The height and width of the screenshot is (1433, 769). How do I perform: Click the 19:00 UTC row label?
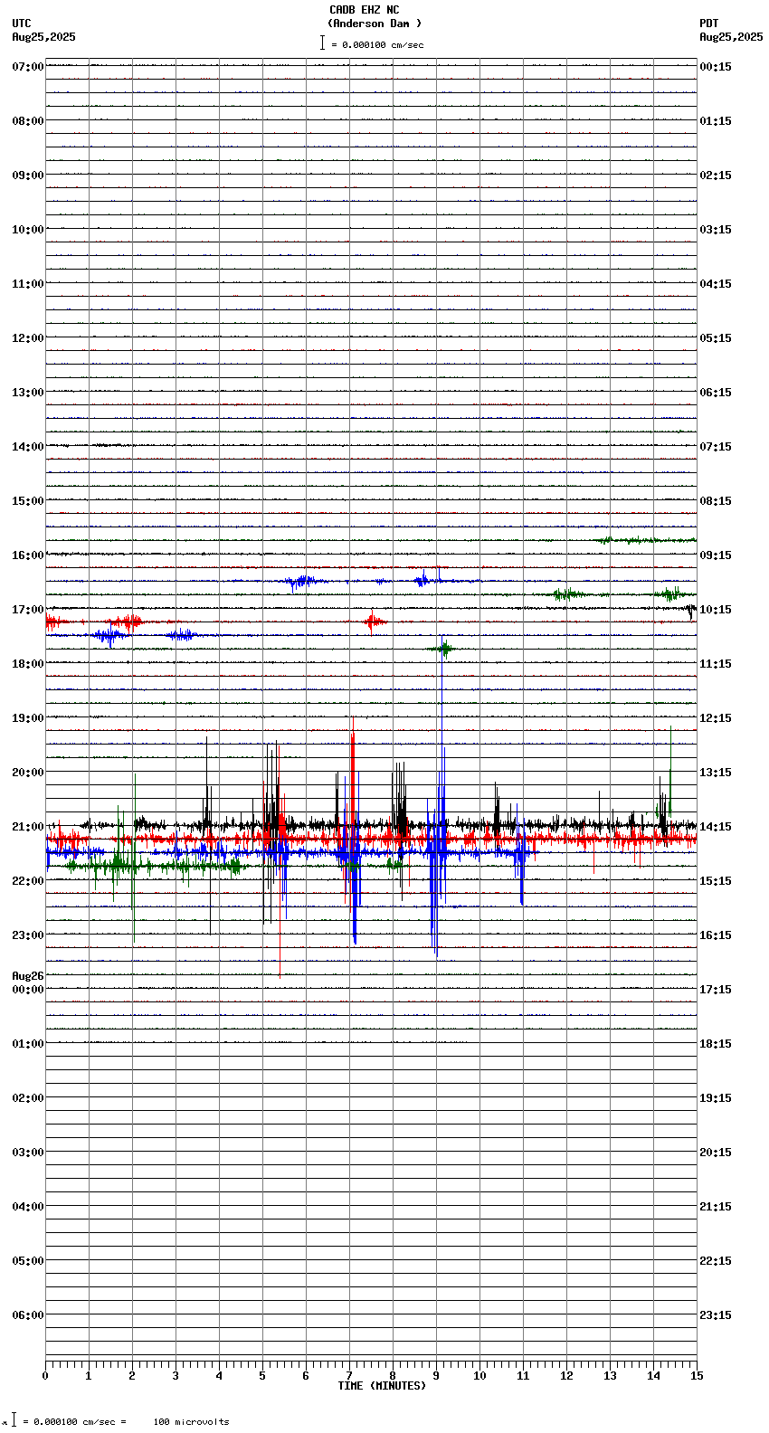[28, 718]
